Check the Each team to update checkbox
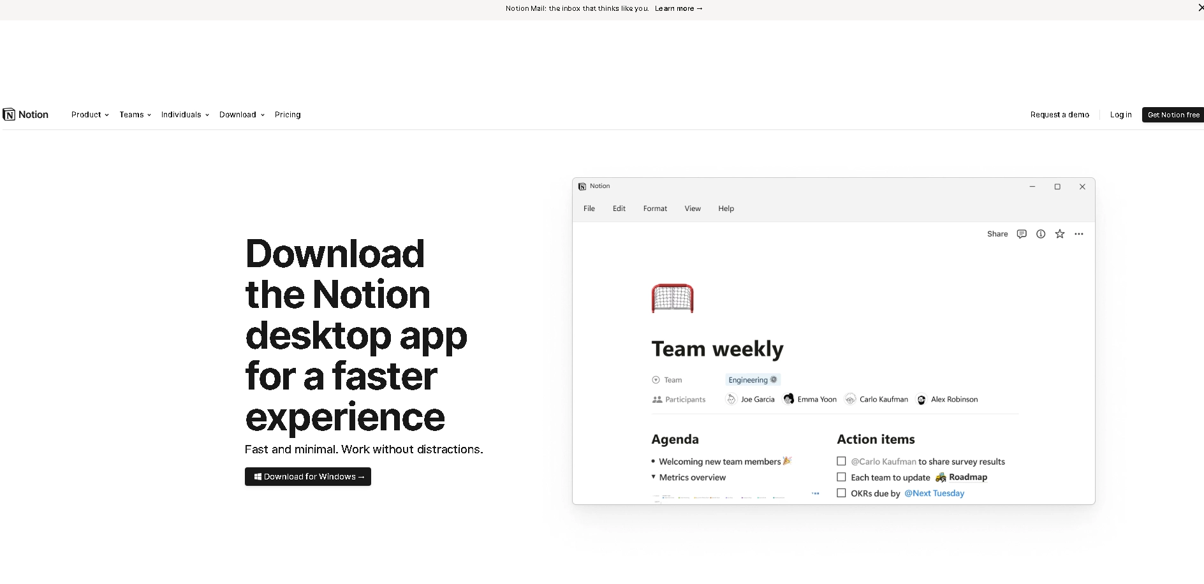1204x584 pixels. 841,477
